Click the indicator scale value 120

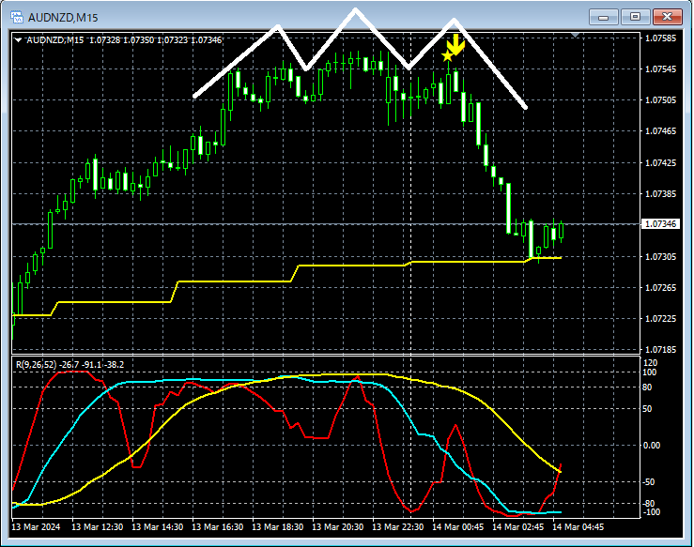pyautogui.click(x=649, y=363)
